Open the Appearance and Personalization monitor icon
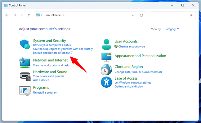The image size is (201, 123). [107, 57]
